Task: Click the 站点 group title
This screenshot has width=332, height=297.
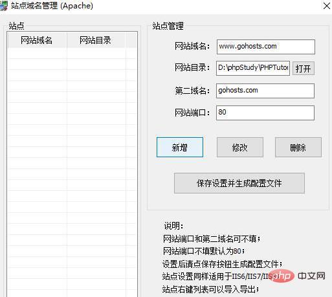Action: click(x=16, y=26)
